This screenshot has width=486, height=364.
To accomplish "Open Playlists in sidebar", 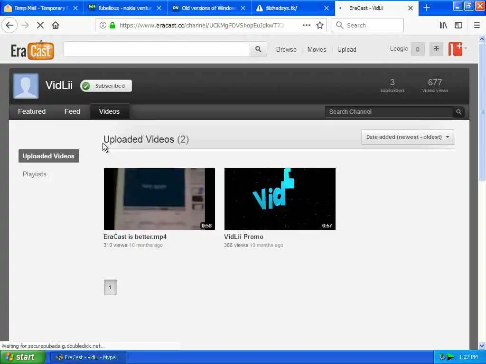I will pos(34,174).
